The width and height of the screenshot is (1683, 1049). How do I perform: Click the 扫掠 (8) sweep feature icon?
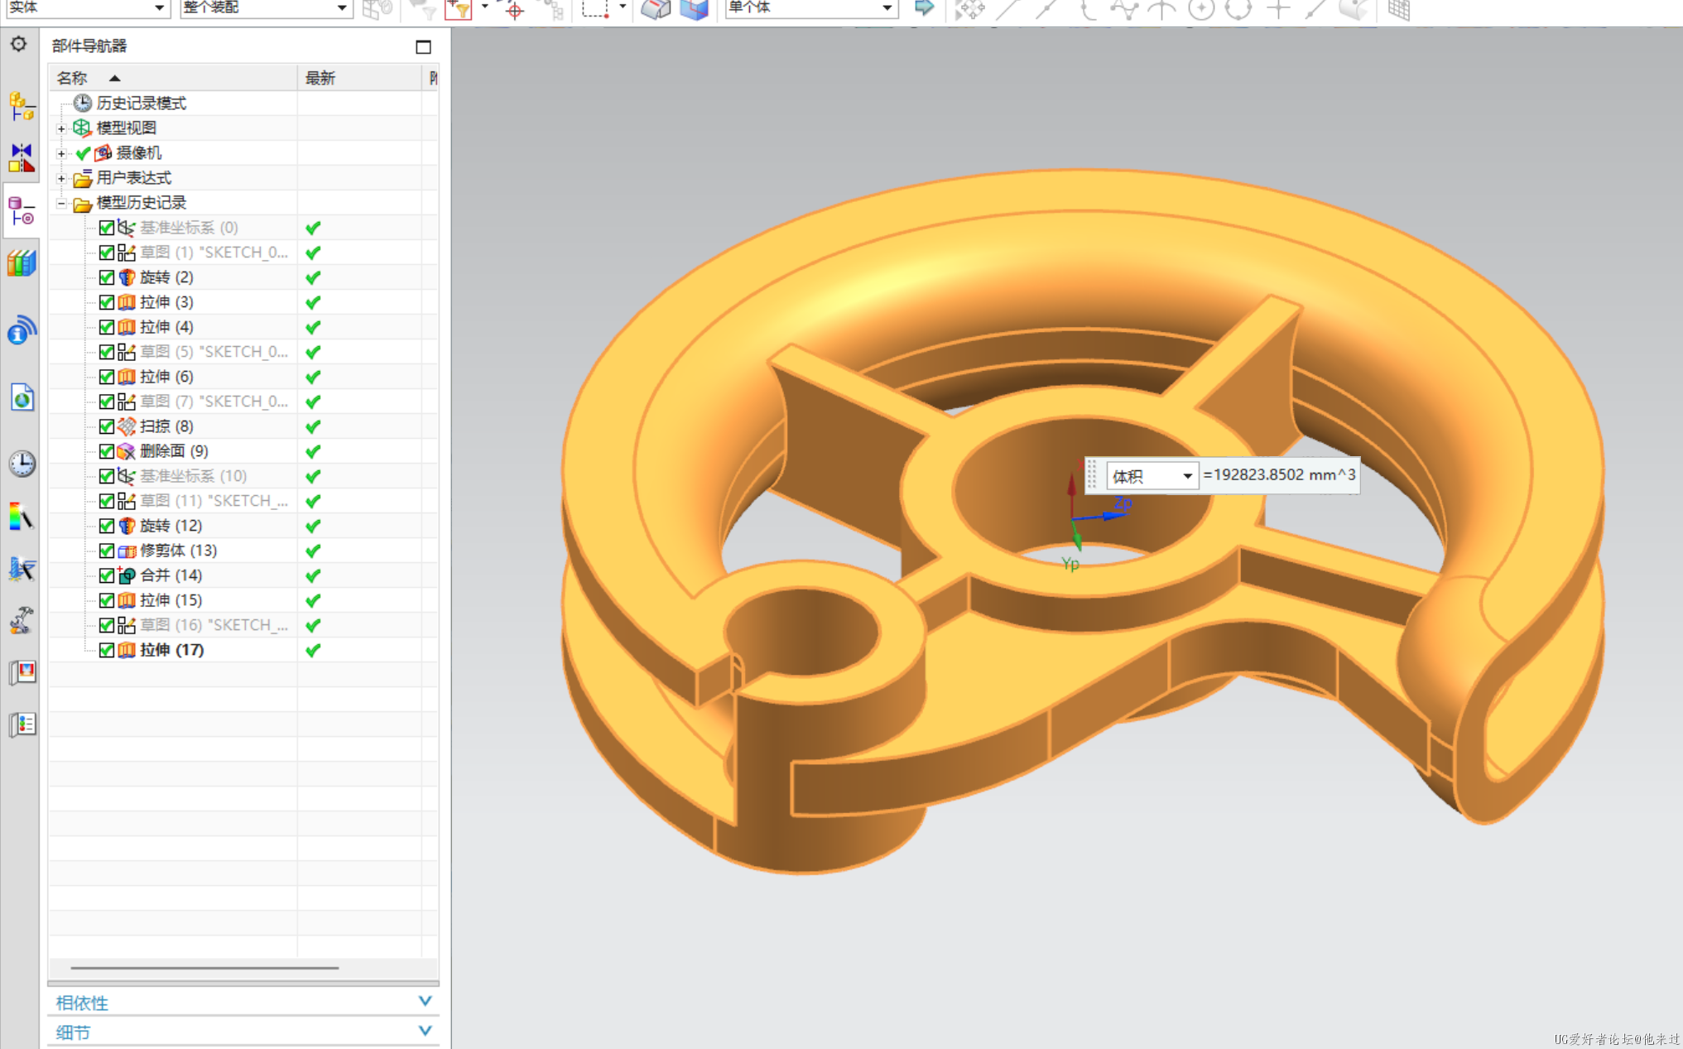click(127, 426)
